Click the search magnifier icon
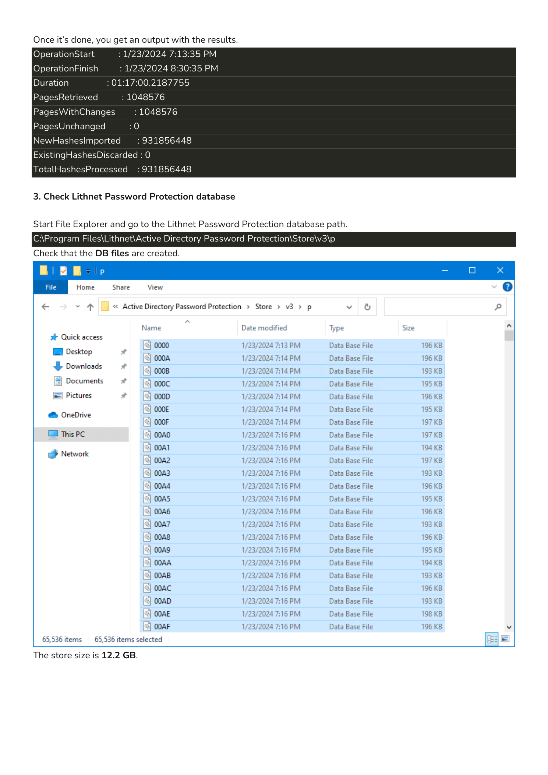 [x=498, y=307]
